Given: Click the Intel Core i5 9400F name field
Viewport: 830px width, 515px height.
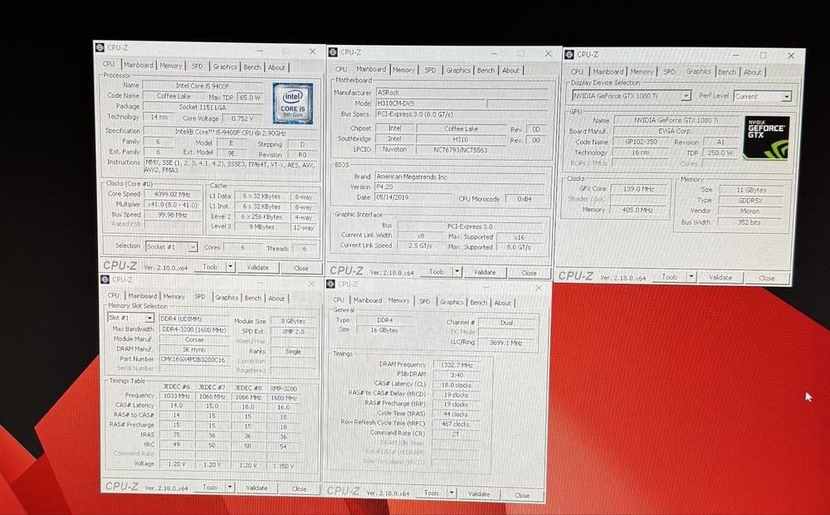Looking at the screenshot, I should click(203, 85).
